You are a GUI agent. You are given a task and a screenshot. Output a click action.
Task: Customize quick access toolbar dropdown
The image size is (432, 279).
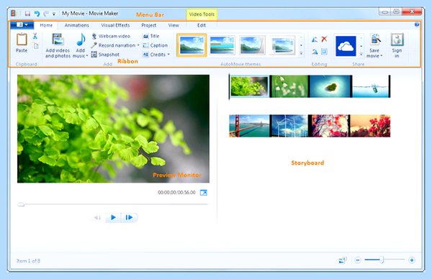(54, 14)
